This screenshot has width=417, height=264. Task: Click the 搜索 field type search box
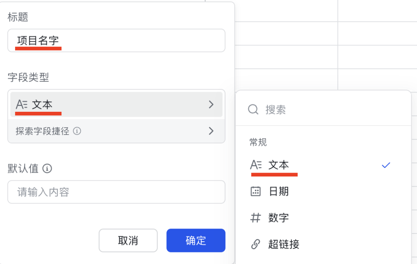coord(324,109)
